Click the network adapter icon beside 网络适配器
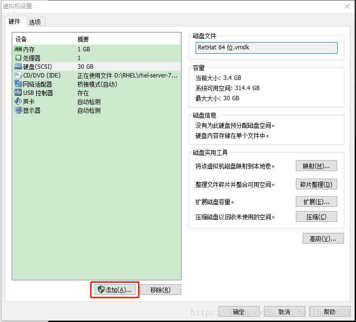Viewport: 356px width, 322px height. (18, 84)
